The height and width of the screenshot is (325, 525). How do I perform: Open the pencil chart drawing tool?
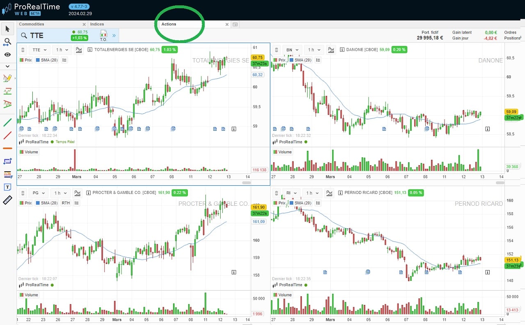click(x=7, y=78)
